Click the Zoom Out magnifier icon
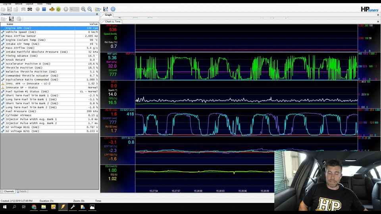Viewport: 381px width, 214px height. click(90, 9)
